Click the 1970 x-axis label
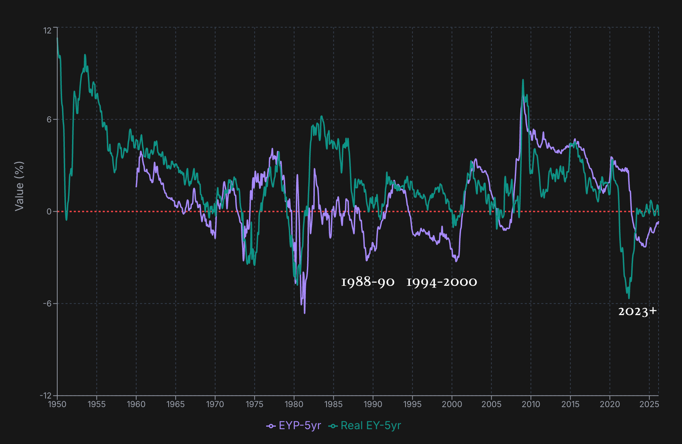This screenshot has height=444, width=682. [x=215, y=404]
